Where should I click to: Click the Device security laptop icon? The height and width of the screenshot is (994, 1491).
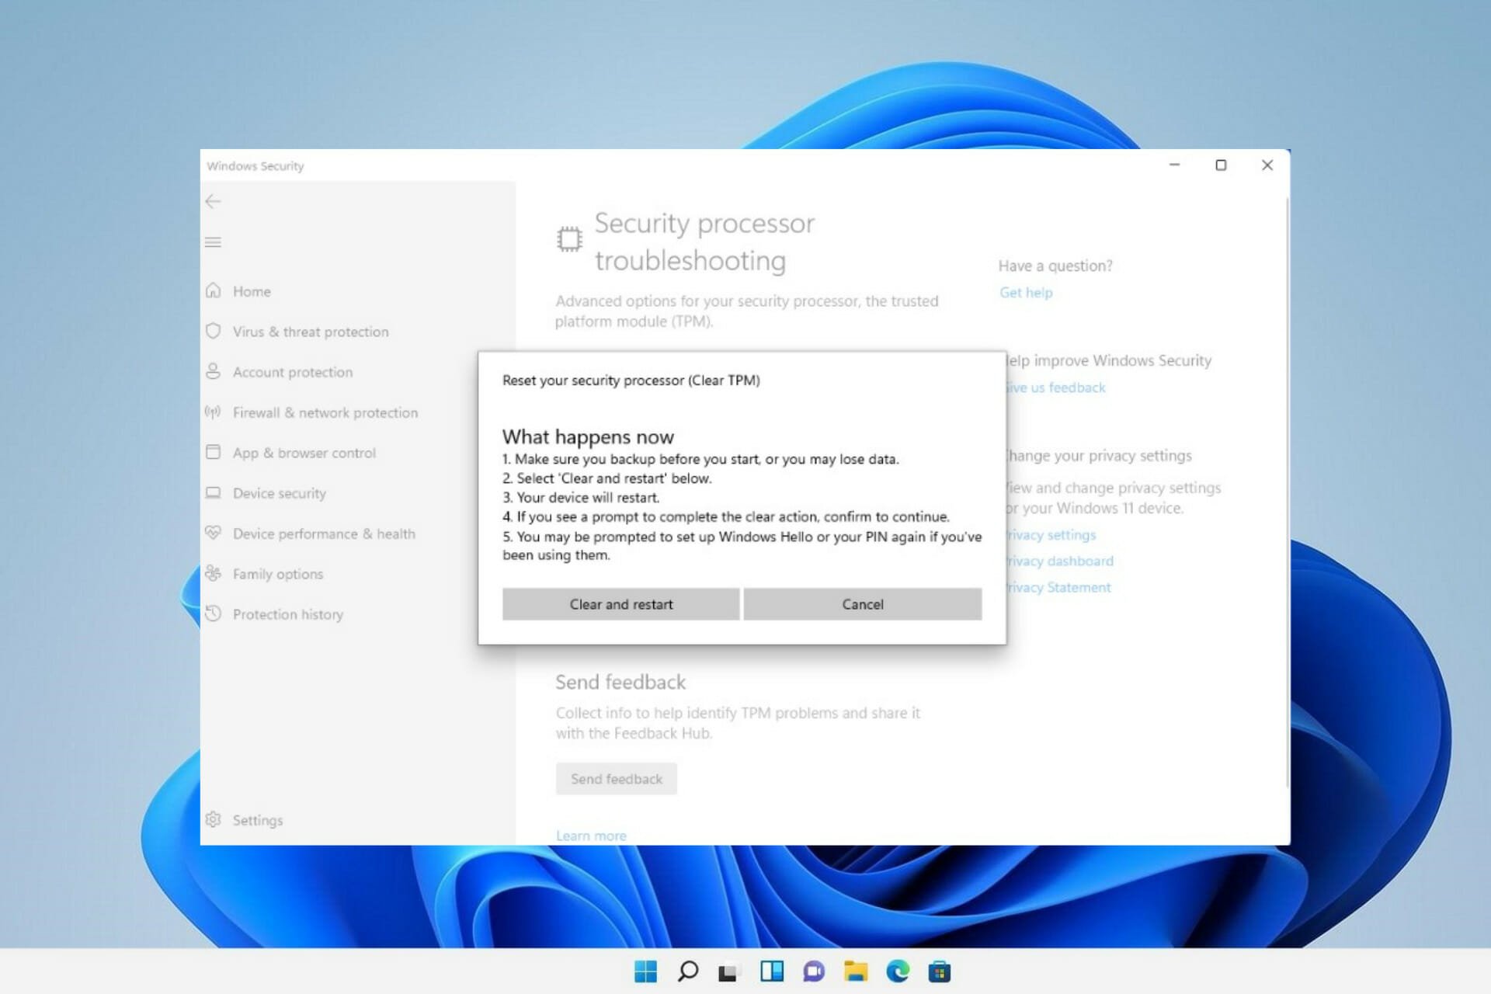(x=213, y=492)
